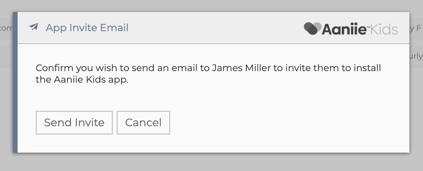Click the paper plane icon in header
This screenshot has width=423, height=171.
pyautogui.click(x=34, y=28)
